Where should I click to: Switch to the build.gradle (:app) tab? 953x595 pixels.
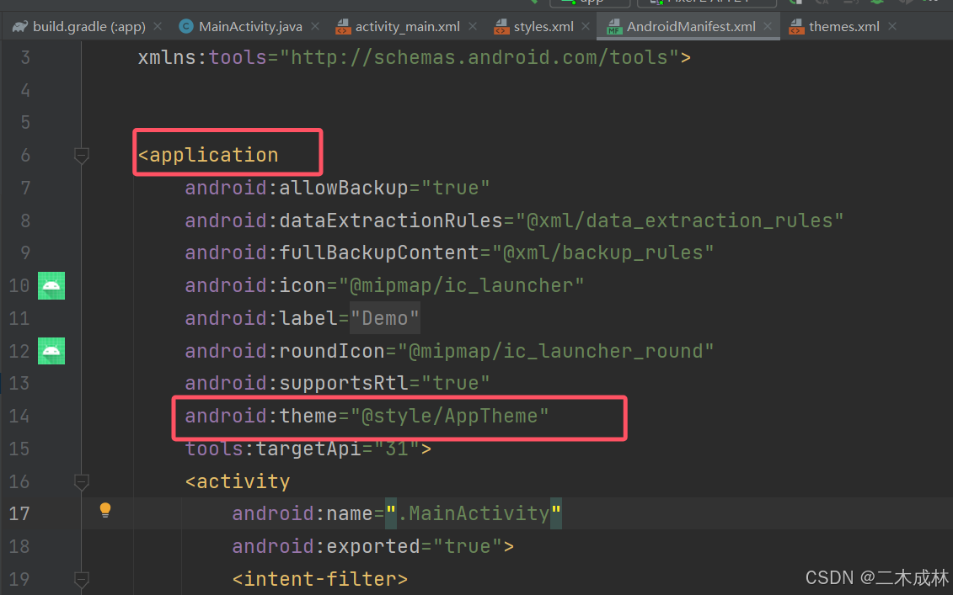[x=88, y=27]
